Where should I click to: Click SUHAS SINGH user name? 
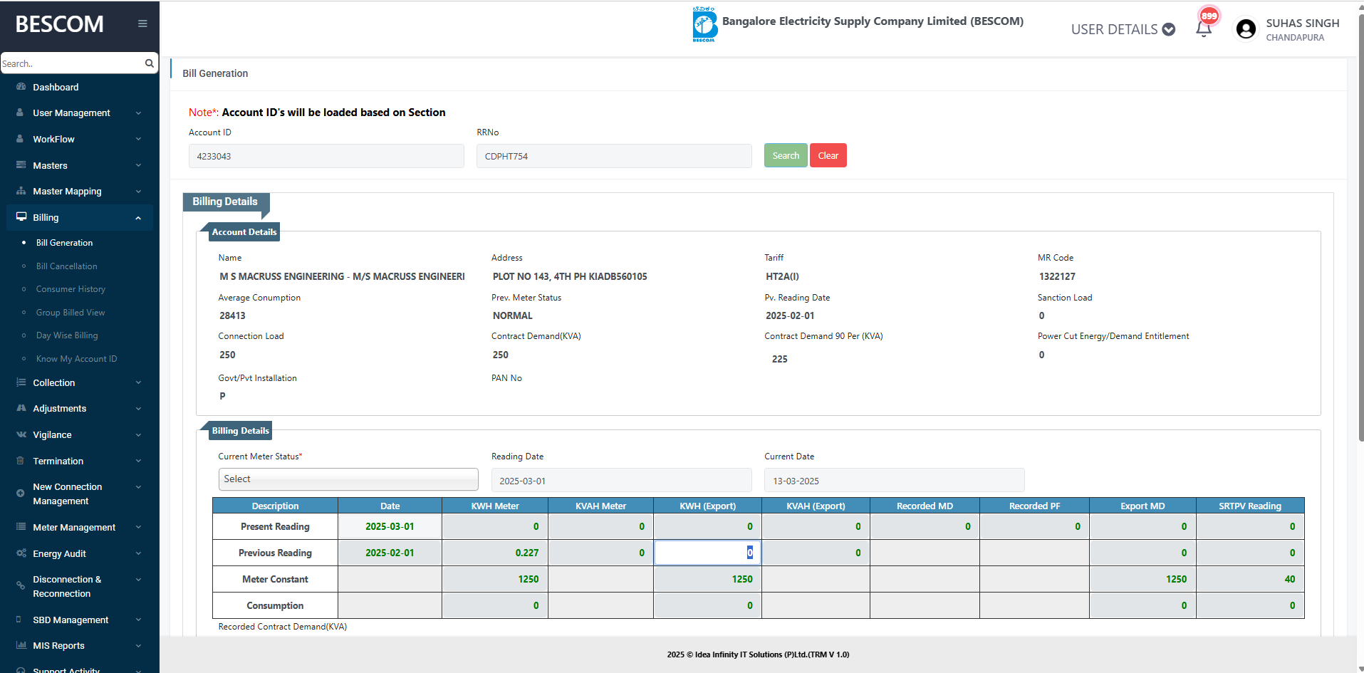click(1302, 23)
